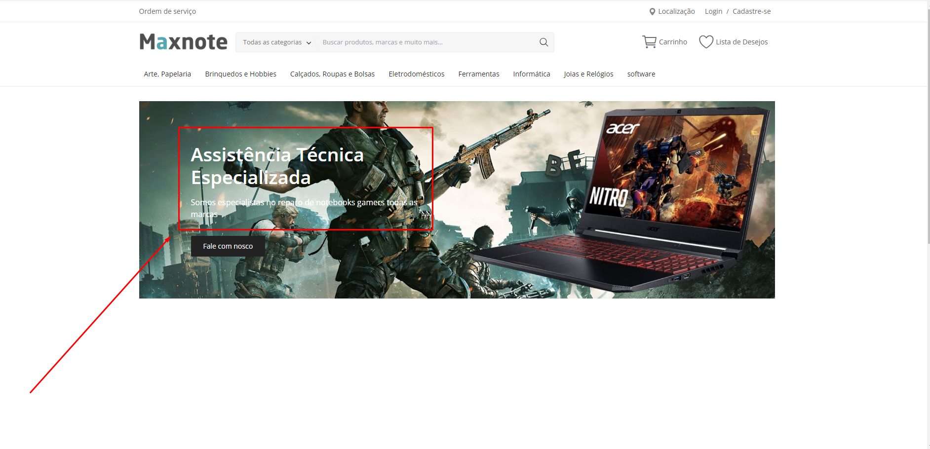Select Arte, Papelaria category menu
The width and height of the screenshot is (930, 449).
pyautogui.click(x=167, y=74)
